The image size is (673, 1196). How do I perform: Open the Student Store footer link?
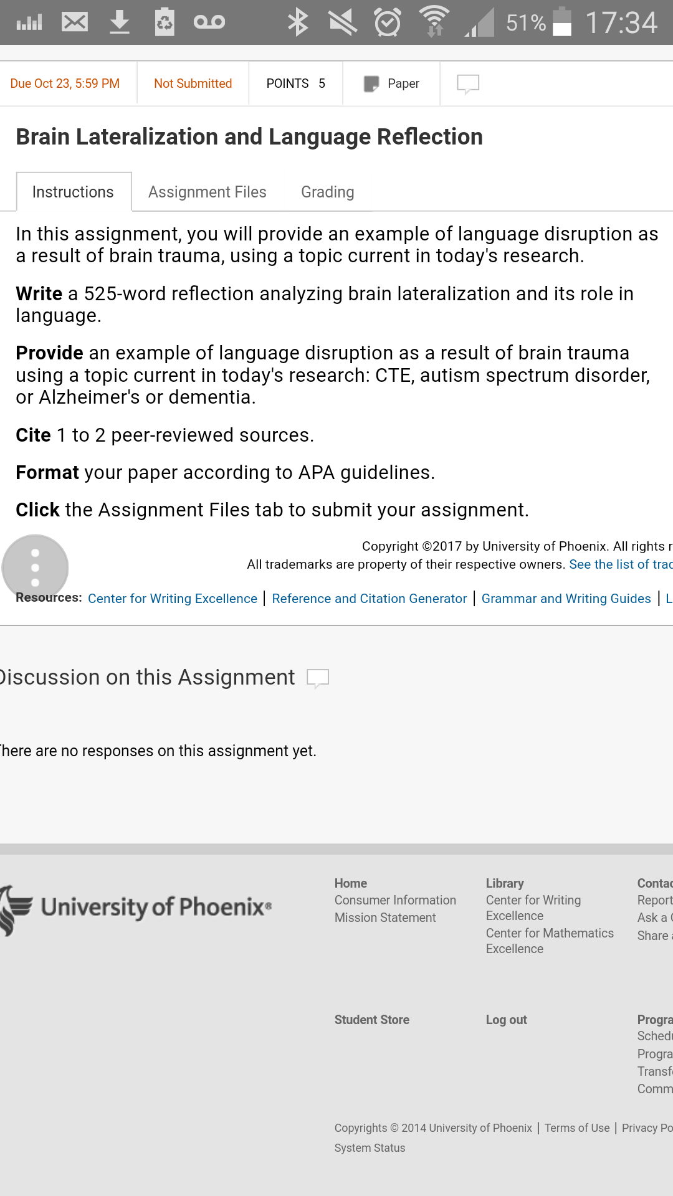(x=372, y=1020)
